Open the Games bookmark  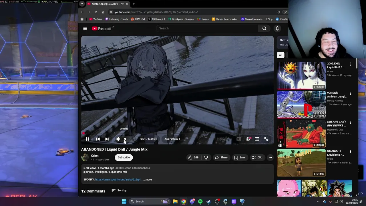[x=203, y=19]
